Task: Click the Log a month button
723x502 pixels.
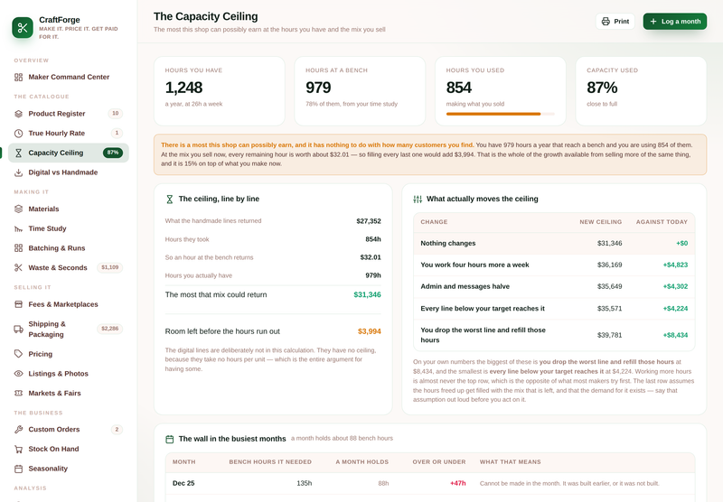Action: tap(674, 21)
